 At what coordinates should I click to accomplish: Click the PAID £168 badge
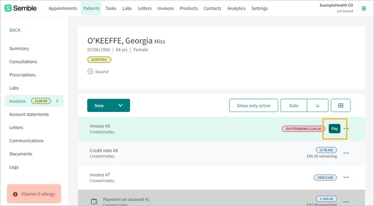tap(325, 178)
